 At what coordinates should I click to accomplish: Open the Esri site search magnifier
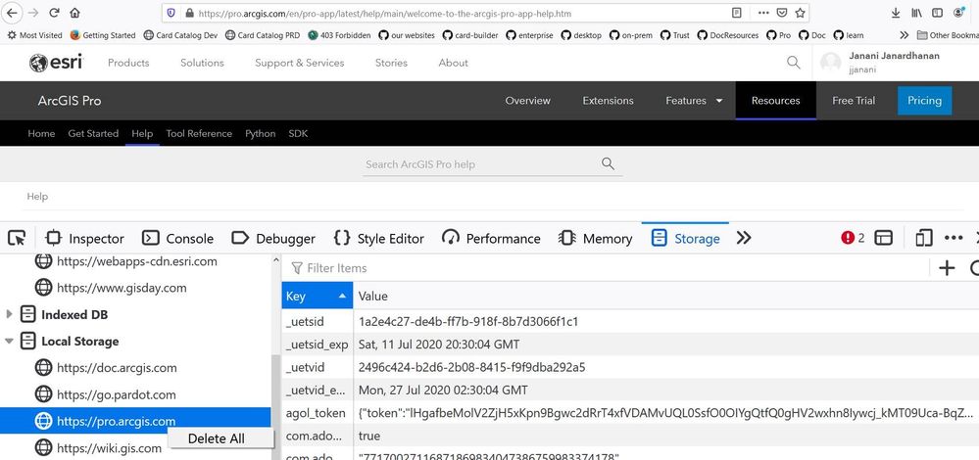pyautogui.click(x=793, y=63)
